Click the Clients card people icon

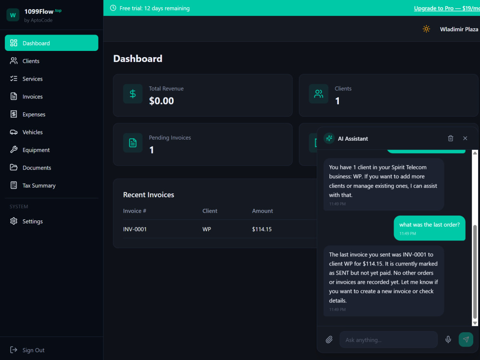(x=318, y=94)
